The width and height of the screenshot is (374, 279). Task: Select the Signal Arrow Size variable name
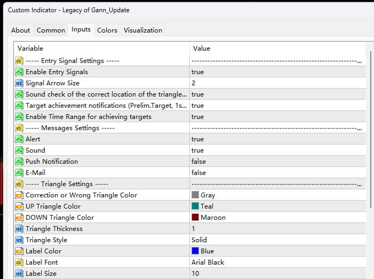tap(52, 83)
